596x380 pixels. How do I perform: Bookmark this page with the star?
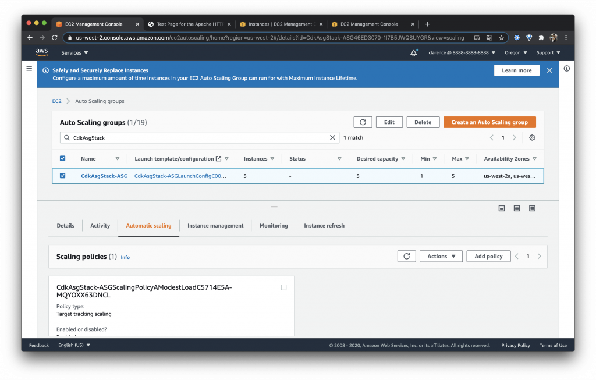tap(501, 38)
